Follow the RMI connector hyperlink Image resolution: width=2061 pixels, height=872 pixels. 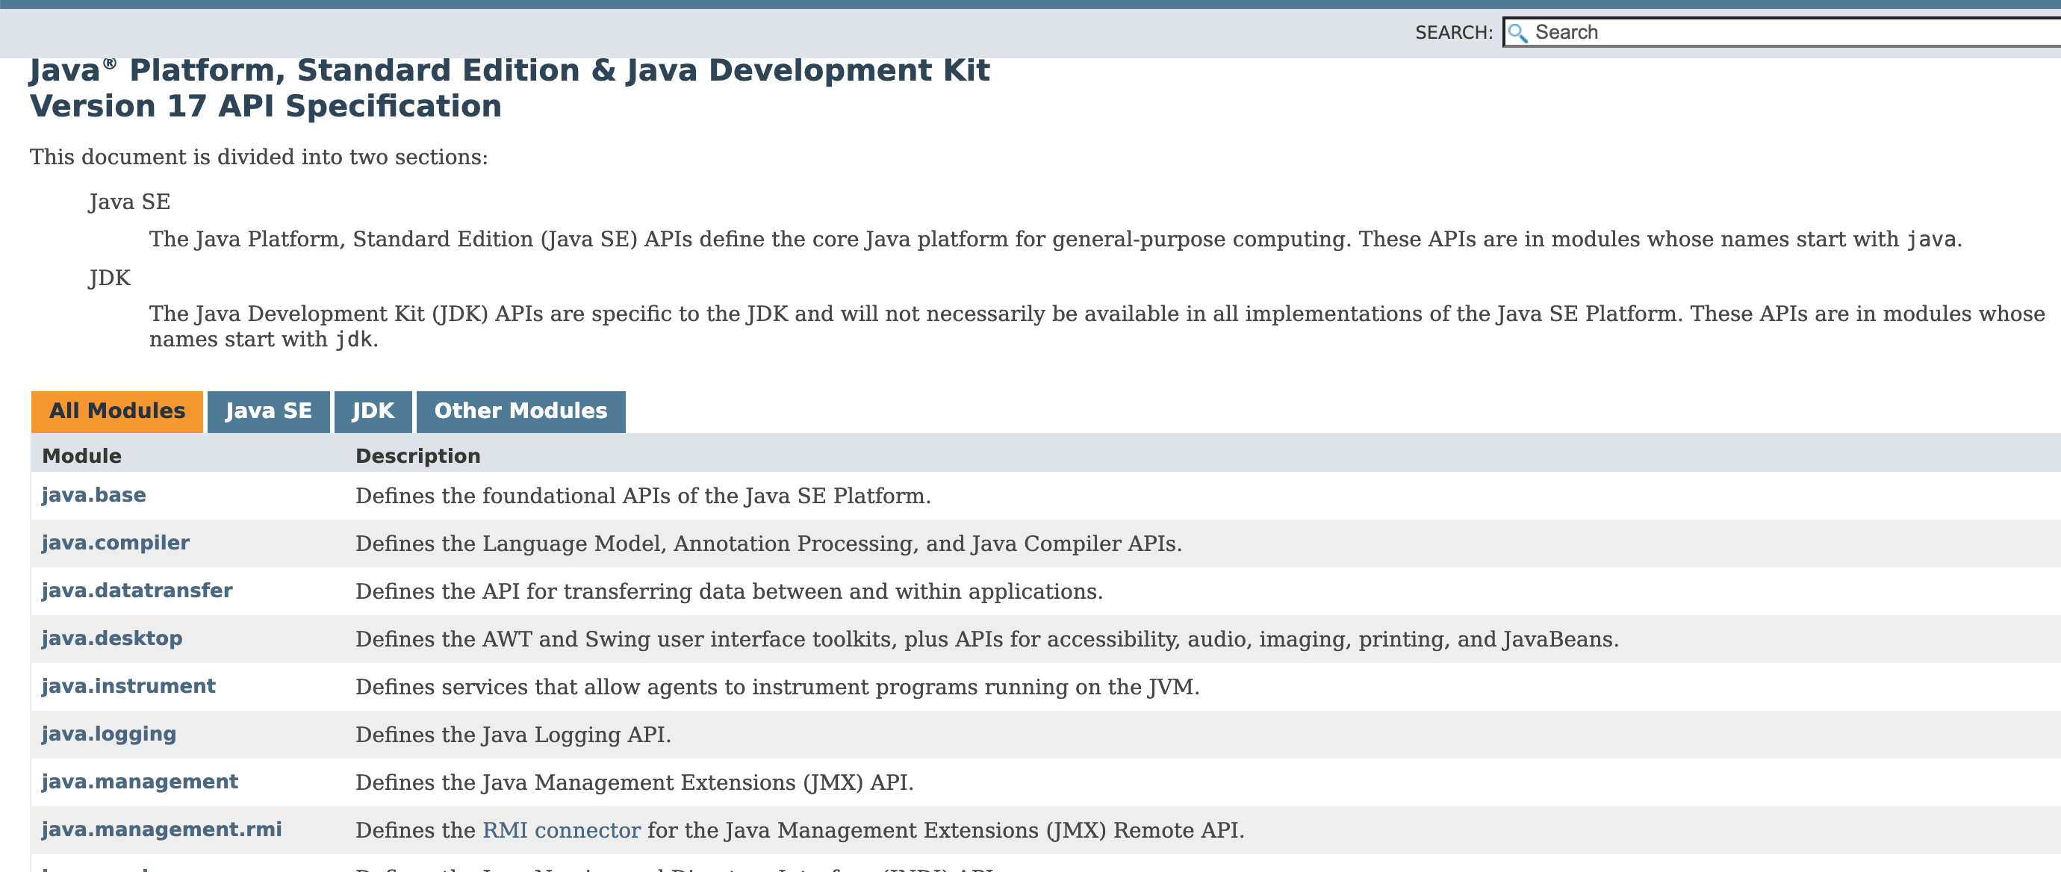point(561,830)
